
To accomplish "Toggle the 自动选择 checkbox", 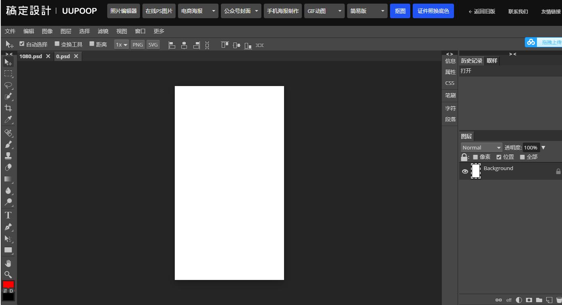I will coord(22,44).
